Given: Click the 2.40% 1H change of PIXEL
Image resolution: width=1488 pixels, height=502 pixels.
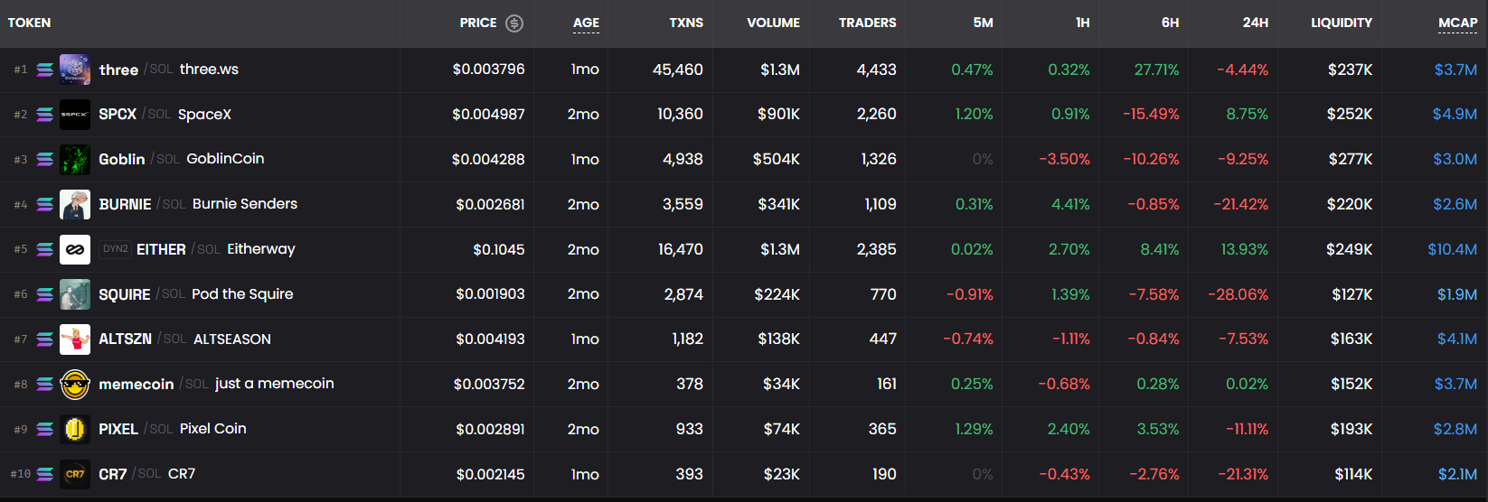Looking at the screenshot, I should coord(1069,430).
